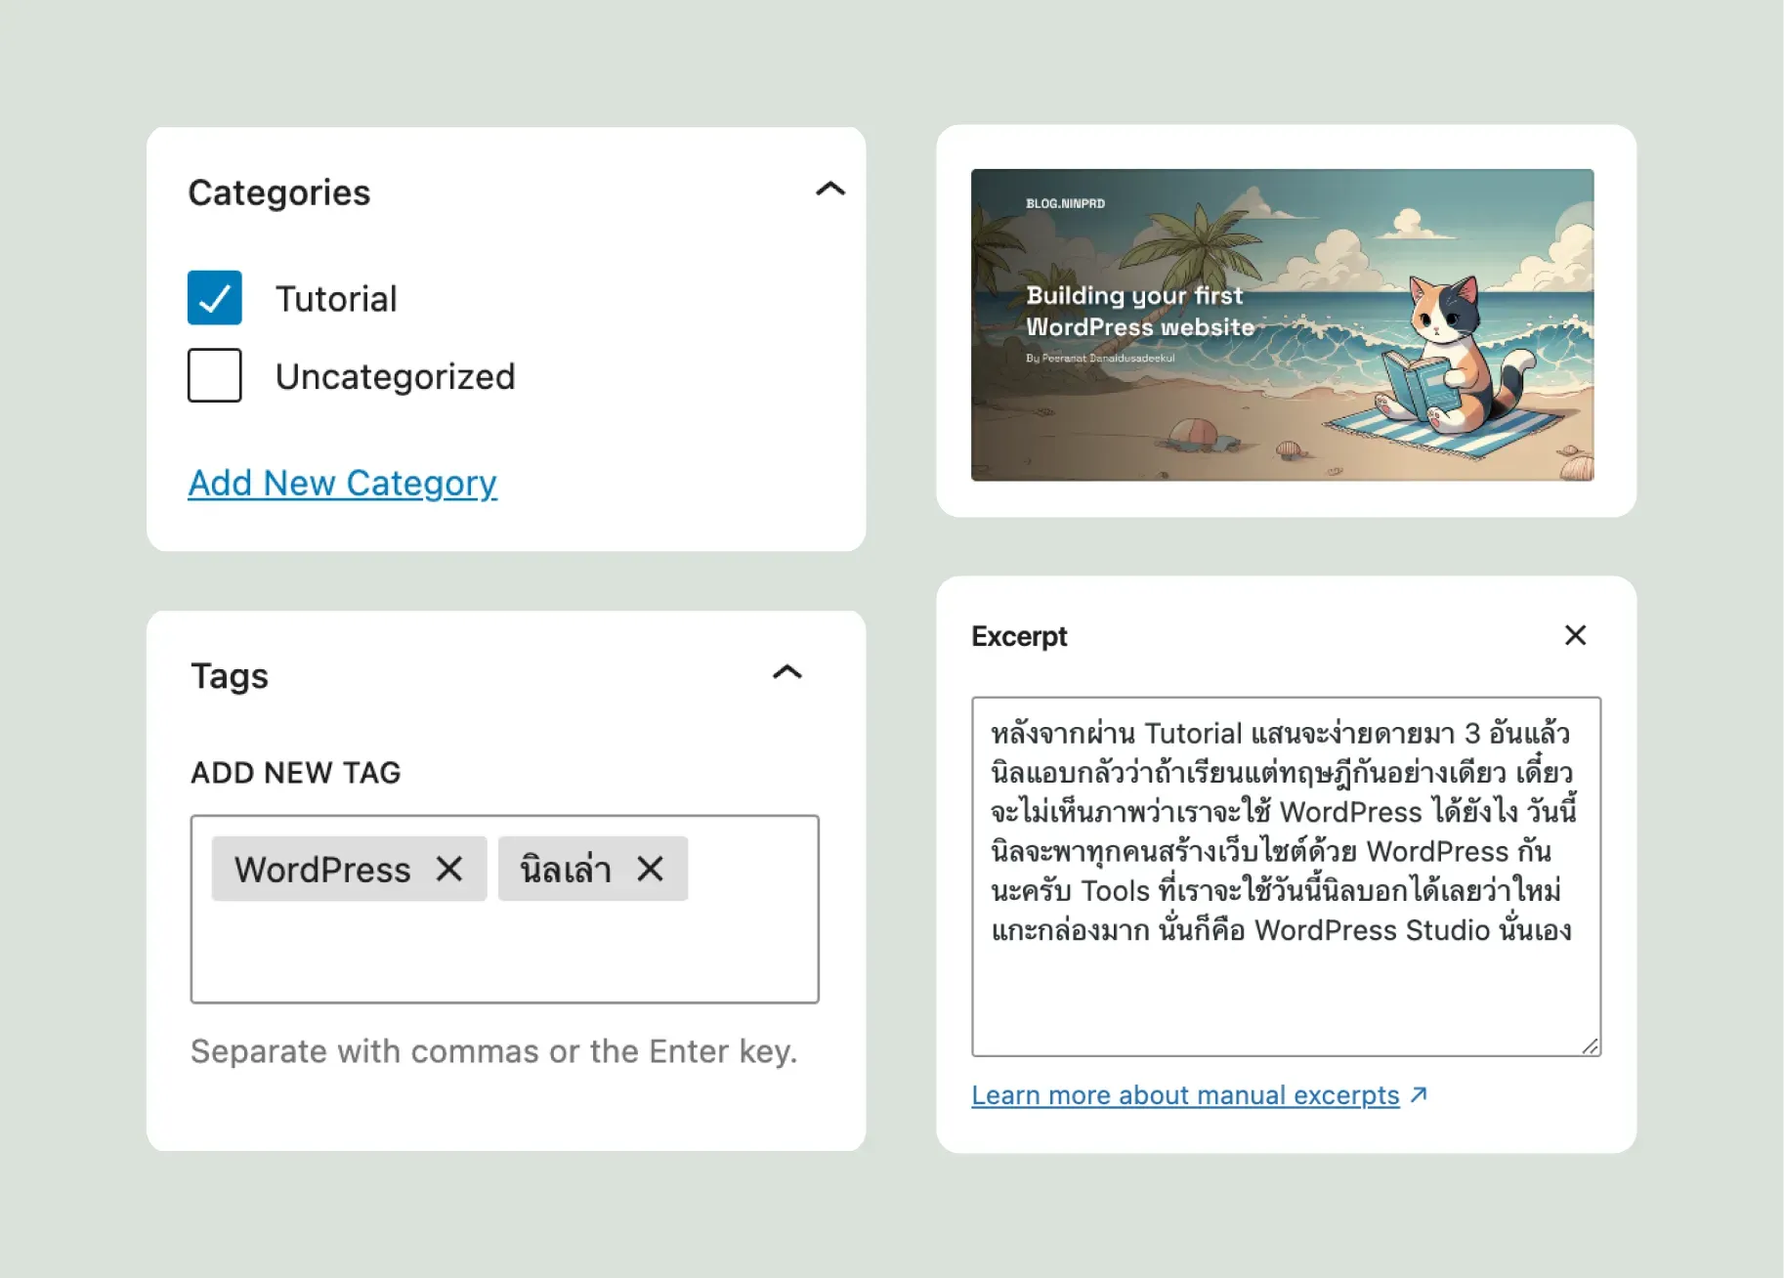Close the Excerpt panel
This screenshot has height=1278, width=1784.
click(1575, 635)
